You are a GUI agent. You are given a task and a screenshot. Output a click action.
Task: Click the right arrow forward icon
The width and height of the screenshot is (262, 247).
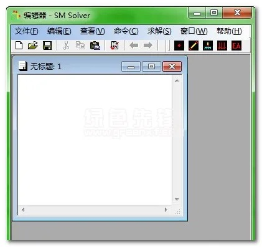click(x=148, y=45)
